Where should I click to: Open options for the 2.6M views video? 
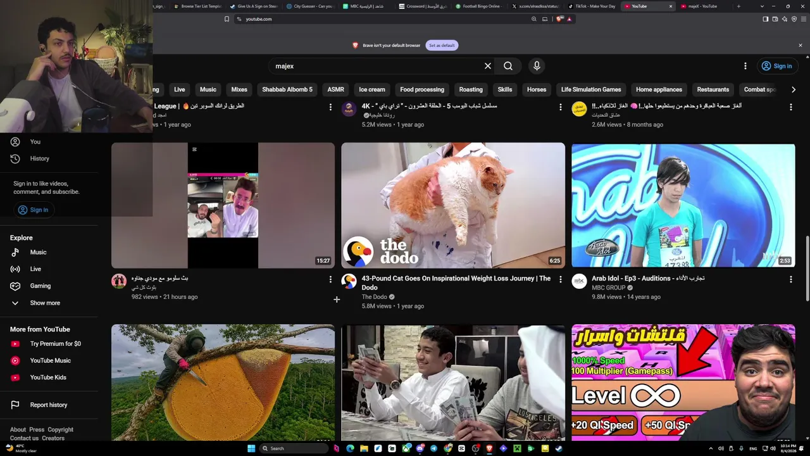tap(790, 107)
